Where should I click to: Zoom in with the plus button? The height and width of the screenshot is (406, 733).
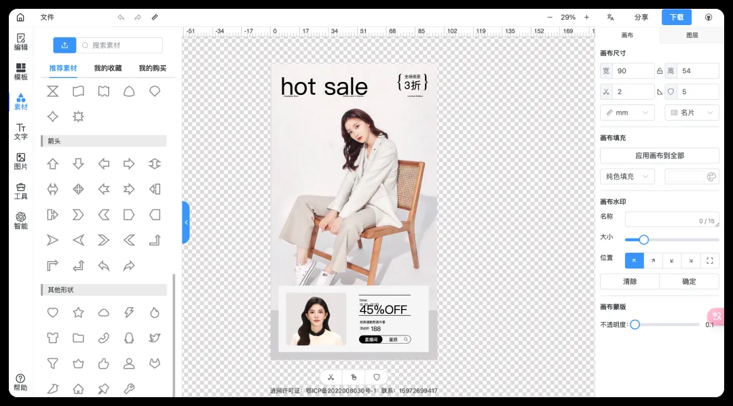coord(586,17)
